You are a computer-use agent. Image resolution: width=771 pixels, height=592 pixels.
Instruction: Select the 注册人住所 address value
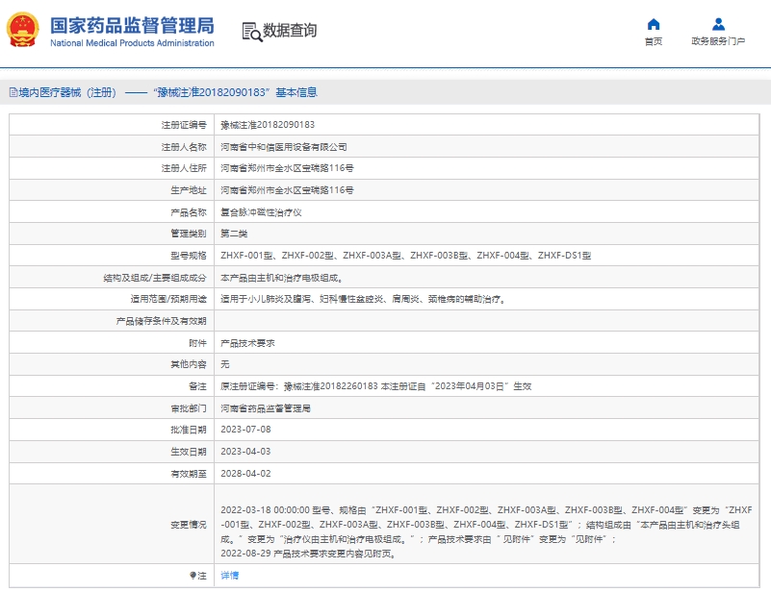[287, 168]
